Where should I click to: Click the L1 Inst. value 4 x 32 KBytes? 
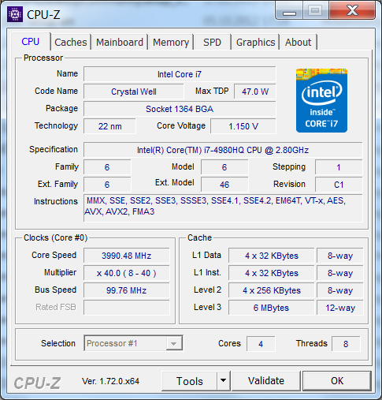[x=272, y=273]
